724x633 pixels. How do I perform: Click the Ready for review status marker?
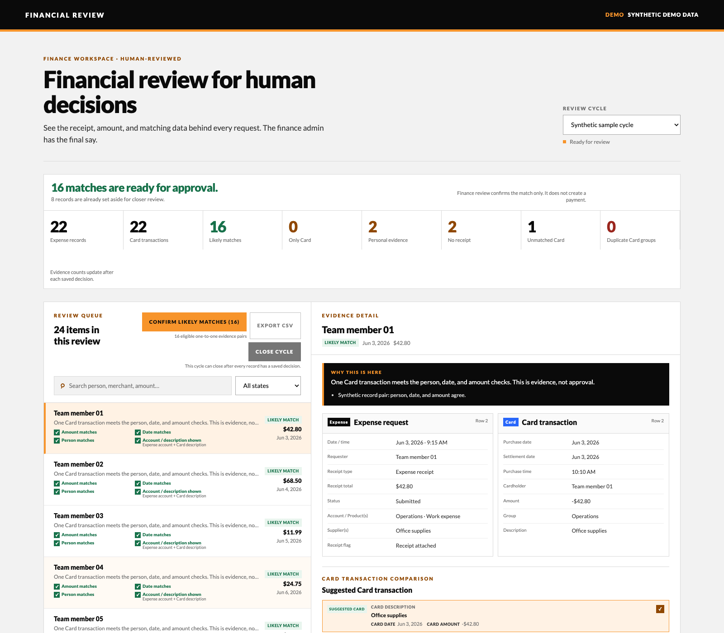[564, 142]
